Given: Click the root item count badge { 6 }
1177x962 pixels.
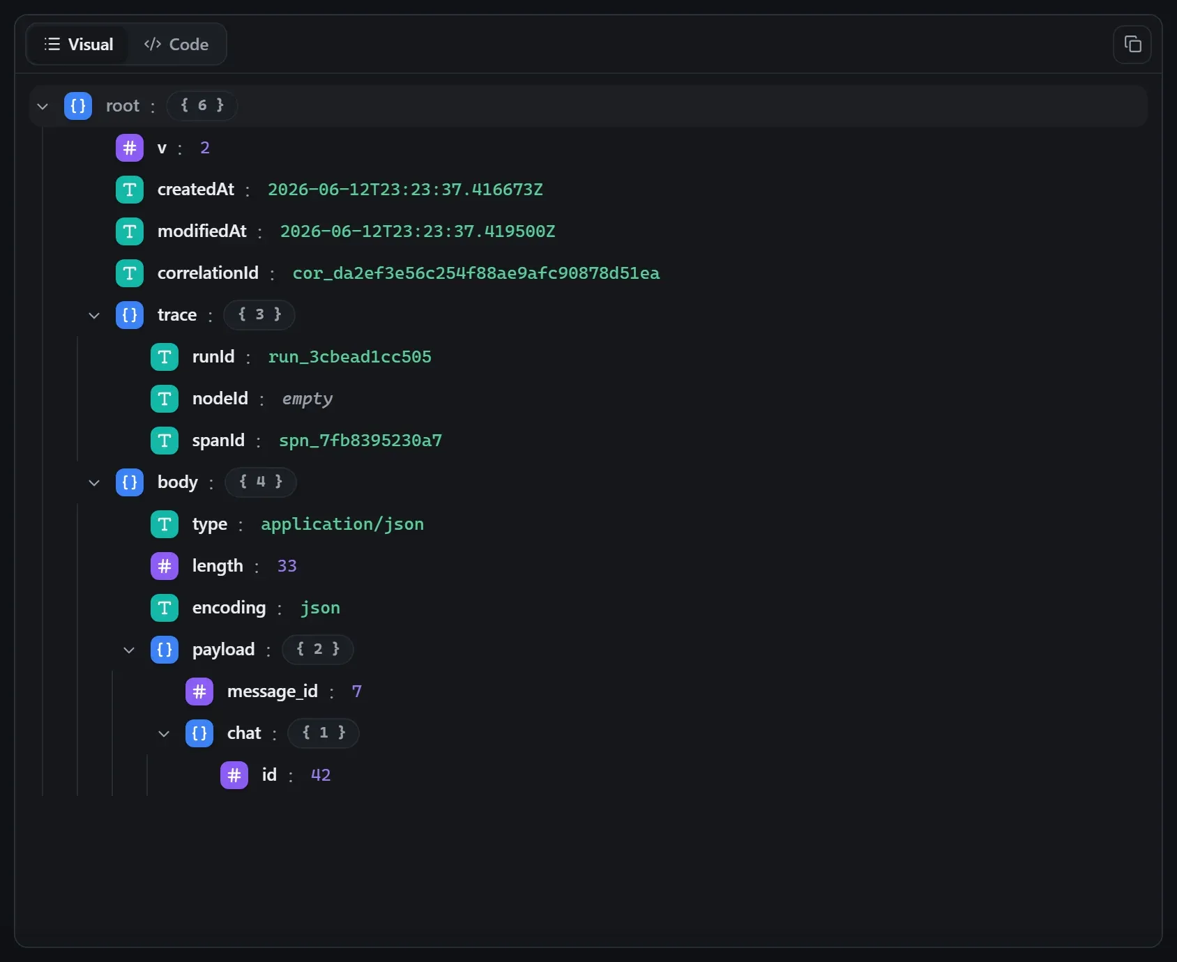Looking at the screenshot, I should tap(202, 105).
